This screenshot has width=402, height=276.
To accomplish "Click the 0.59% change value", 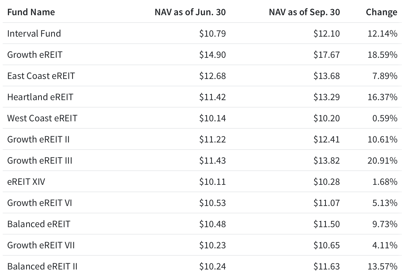I will coord(385,118).
